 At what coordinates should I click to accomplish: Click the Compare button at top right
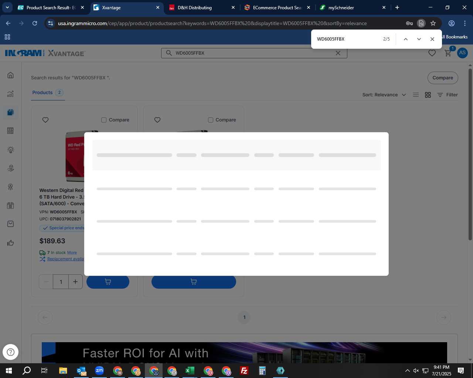coord(443,78)
